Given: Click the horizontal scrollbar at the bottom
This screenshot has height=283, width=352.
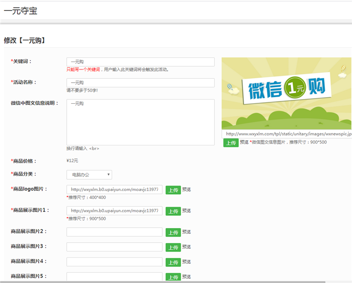Looking at the screenshot, I should (162, 282).
